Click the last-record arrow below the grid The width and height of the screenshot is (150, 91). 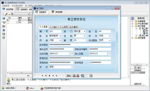28,76
